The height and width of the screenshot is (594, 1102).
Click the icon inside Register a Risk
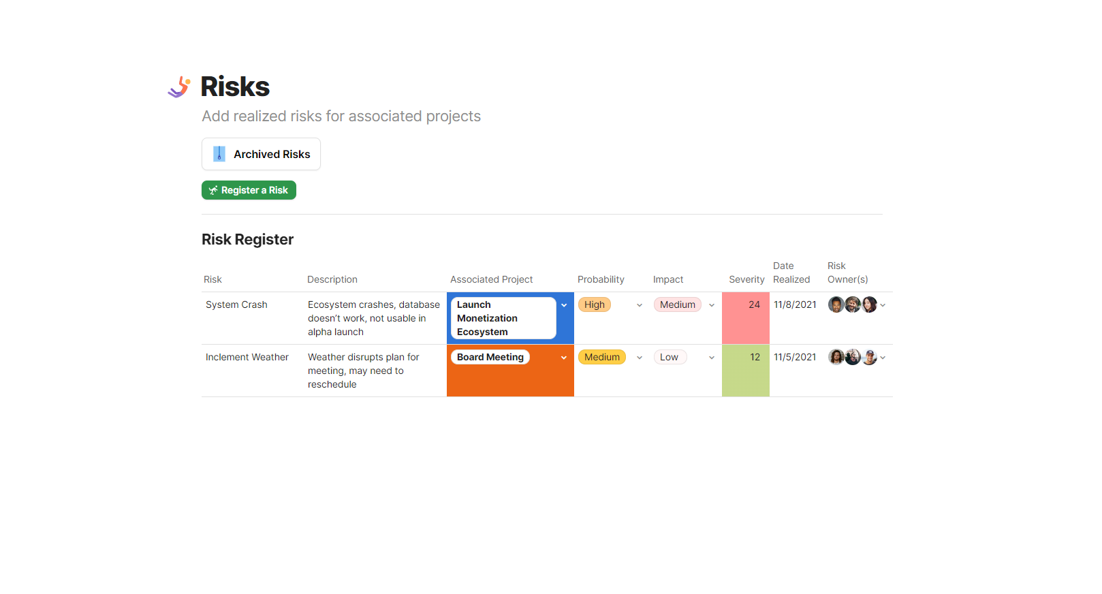pos(213,190)
